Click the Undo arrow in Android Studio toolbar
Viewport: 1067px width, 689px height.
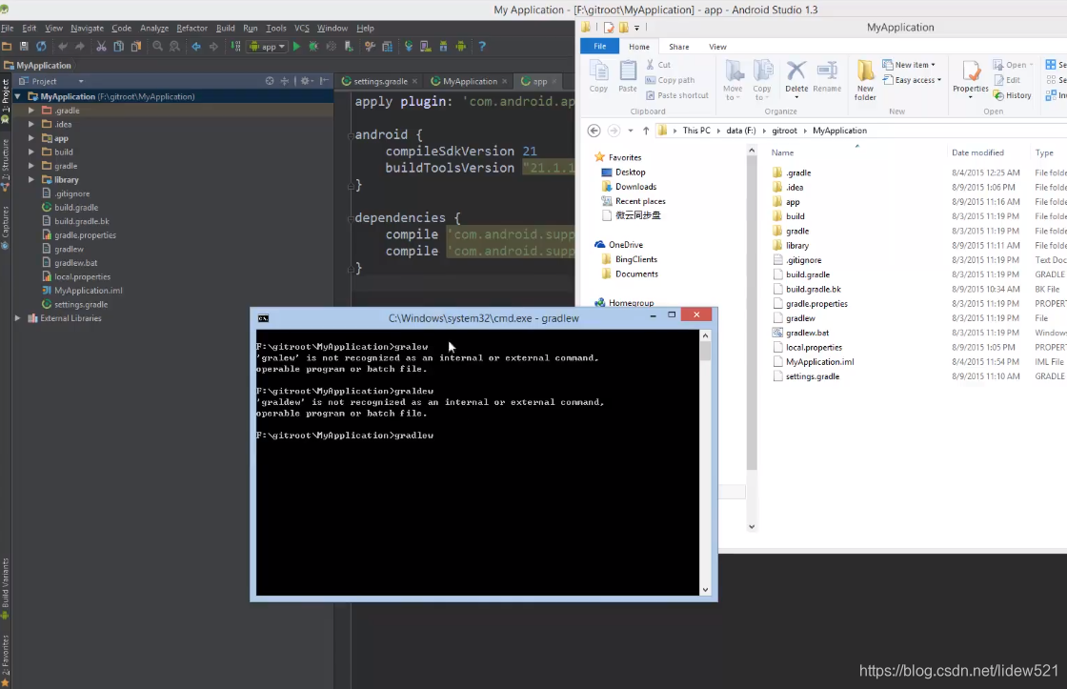click(63, 47)
